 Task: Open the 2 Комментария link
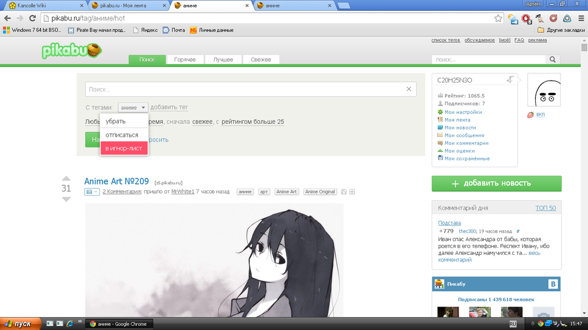(122, 192)
